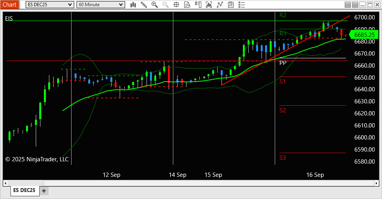Click the first gray instrument link square
Screen dimensions: 382x199
click(348, 5)
